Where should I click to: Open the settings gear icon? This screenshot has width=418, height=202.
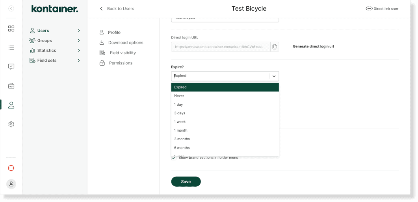pos(11,124)
